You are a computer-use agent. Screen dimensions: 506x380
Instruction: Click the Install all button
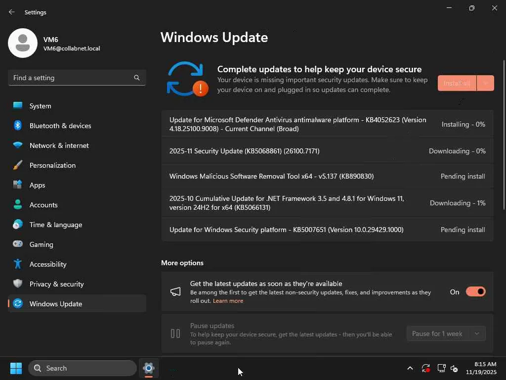457,83
